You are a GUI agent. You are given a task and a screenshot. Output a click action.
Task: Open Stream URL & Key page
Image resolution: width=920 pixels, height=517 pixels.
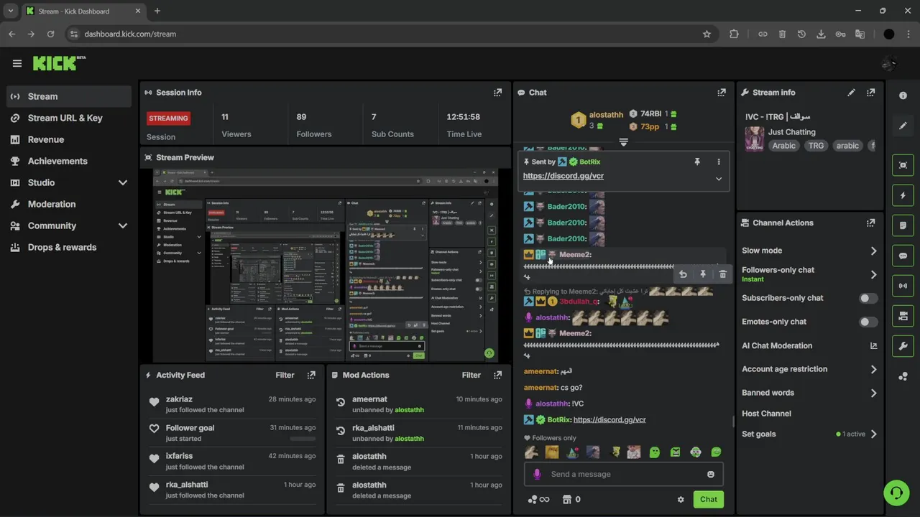pos(70,118)
